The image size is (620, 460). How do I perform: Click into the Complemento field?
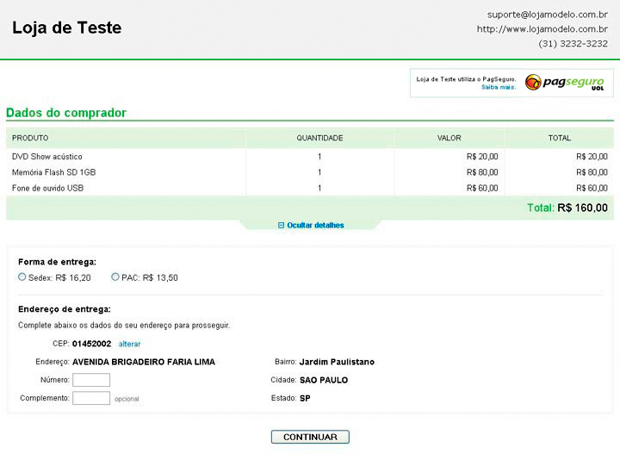click(91, 398)
